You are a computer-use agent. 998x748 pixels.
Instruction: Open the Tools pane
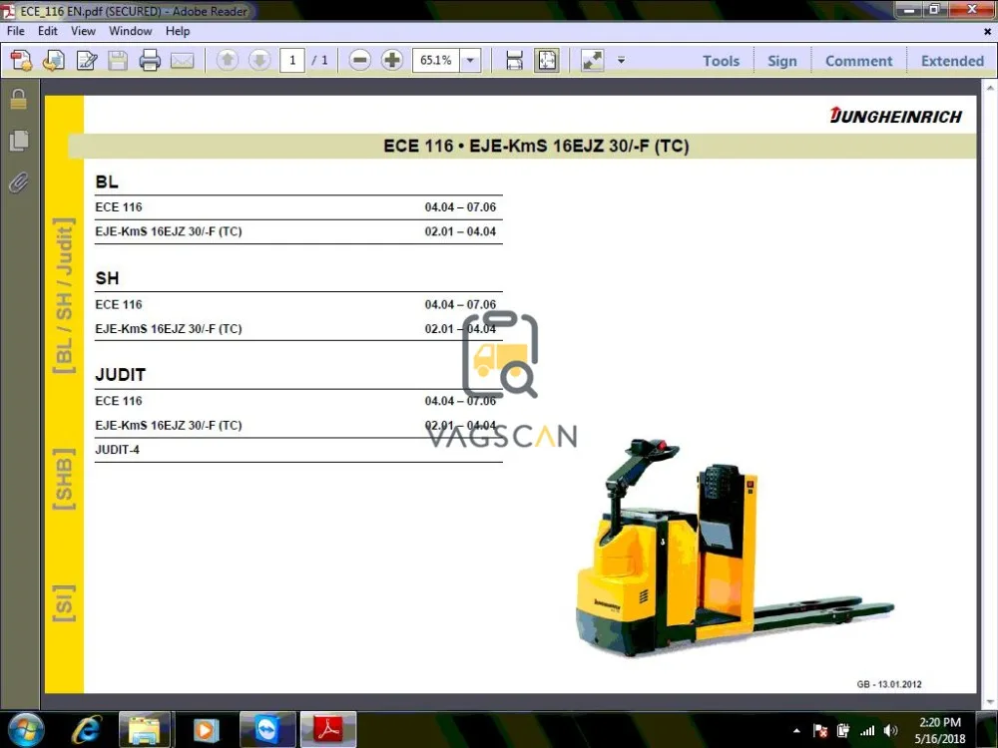click(721, 61)
